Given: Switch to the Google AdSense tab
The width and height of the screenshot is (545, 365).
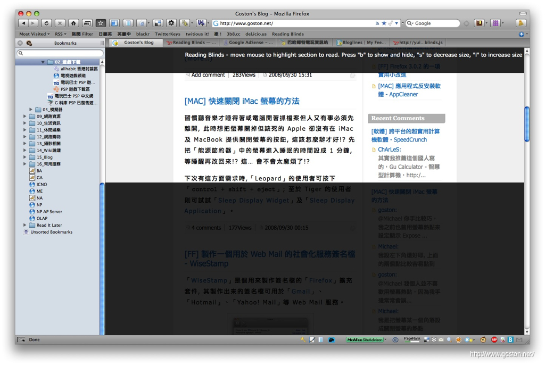Looking at the screenshot, I should coord(248,43).
